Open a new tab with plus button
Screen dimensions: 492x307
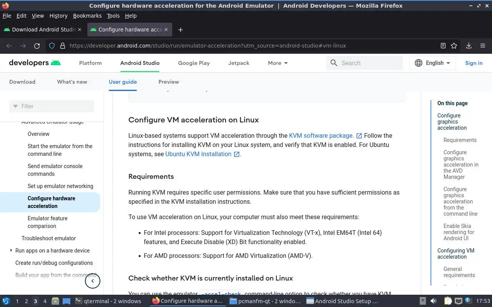(180, 30)
